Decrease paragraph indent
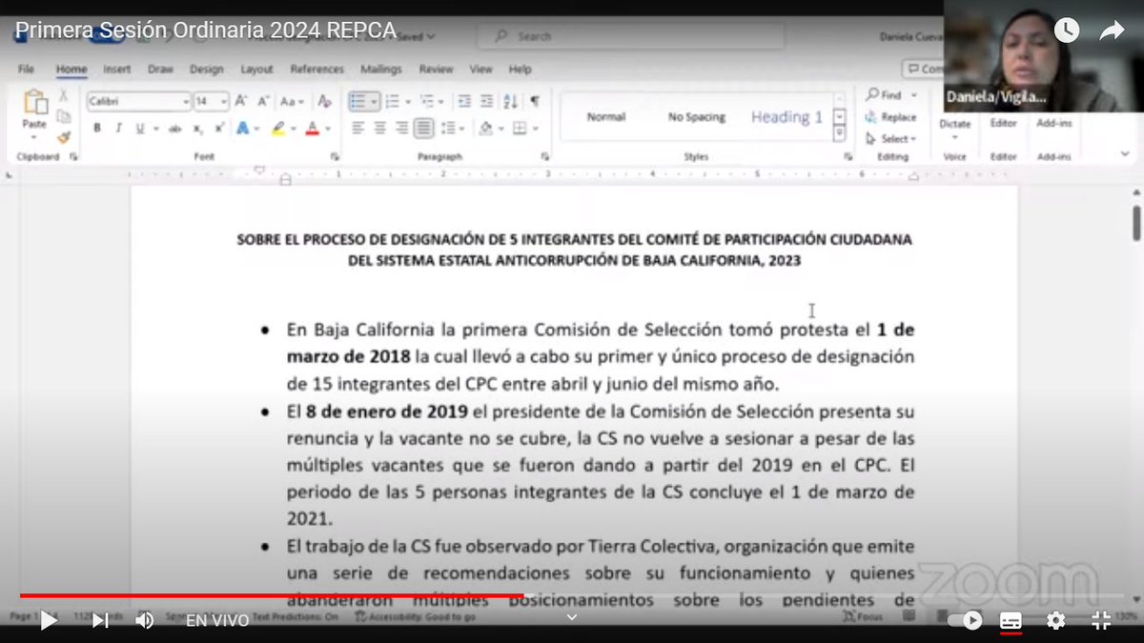1144x643 pixels. click(x=464, y=101)
